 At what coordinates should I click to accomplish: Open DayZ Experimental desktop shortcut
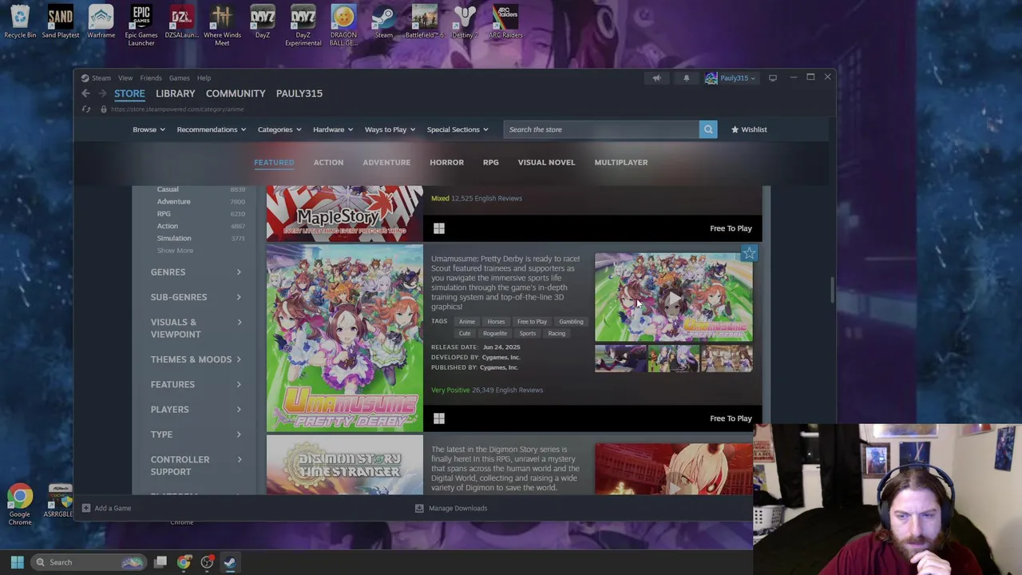[x=303, y=26]
